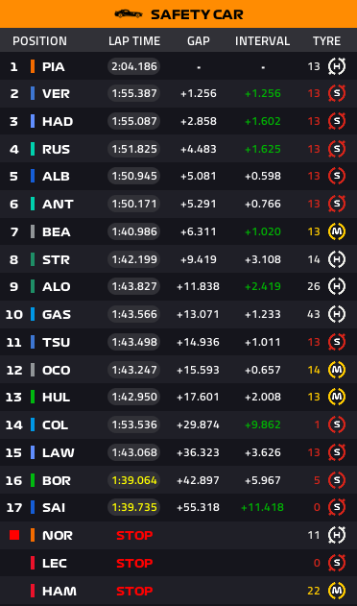Select the TYRE column header
Viewport: 357px width, 606px height.
[x=327, y=41]
